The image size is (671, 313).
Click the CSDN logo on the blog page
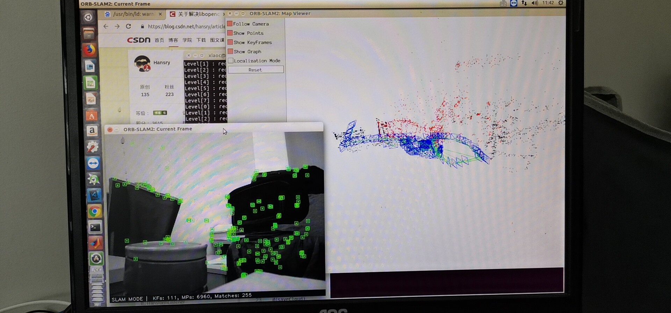tap(138, 40)
